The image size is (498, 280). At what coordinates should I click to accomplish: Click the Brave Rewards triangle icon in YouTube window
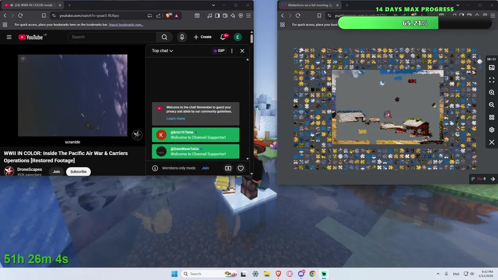pos(176,16)
